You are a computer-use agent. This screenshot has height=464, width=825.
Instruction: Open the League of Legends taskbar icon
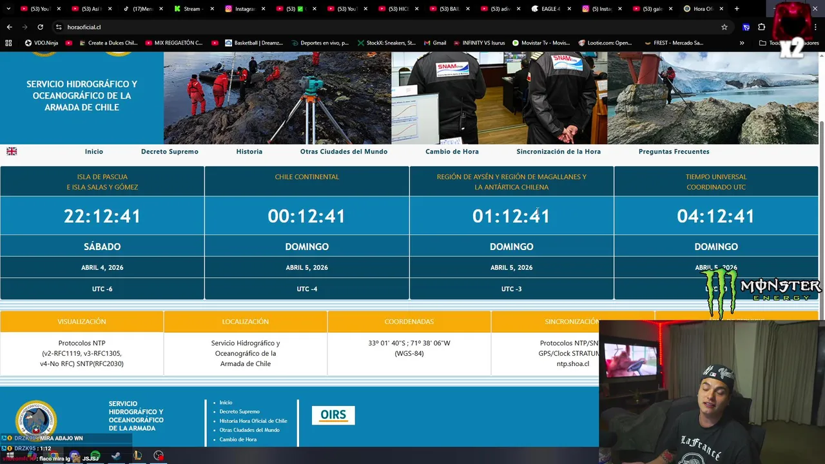137,456
